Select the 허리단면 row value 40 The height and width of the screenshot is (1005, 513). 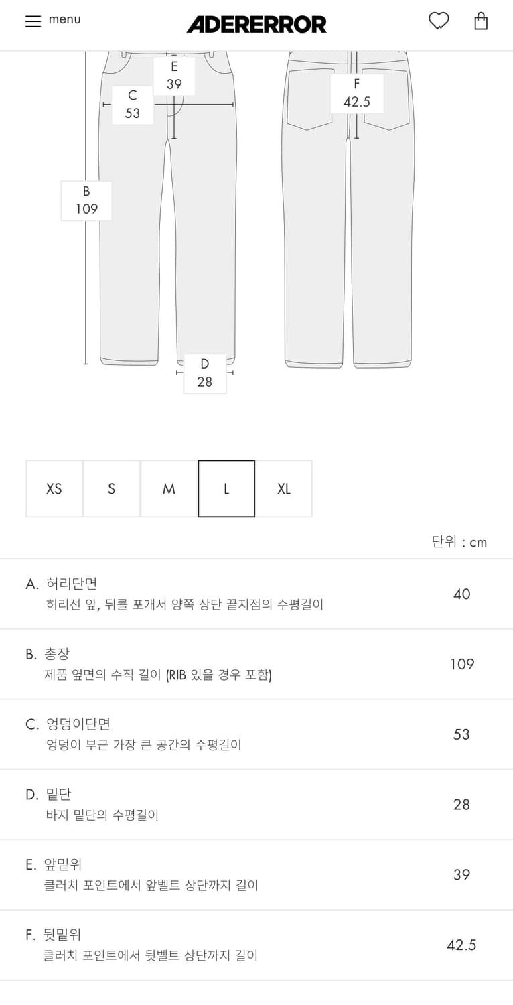pos(461,594)
